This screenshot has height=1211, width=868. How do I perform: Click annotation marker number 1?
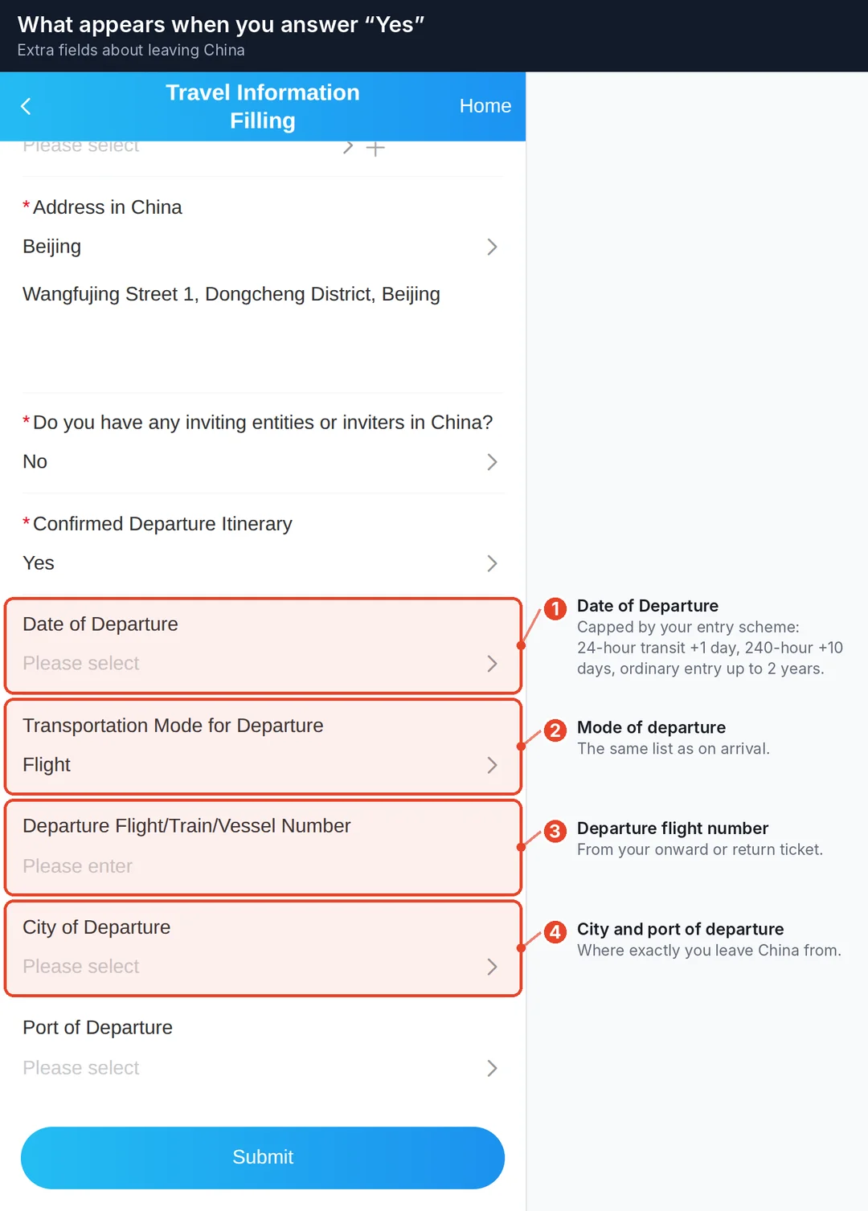coord(555,609)
